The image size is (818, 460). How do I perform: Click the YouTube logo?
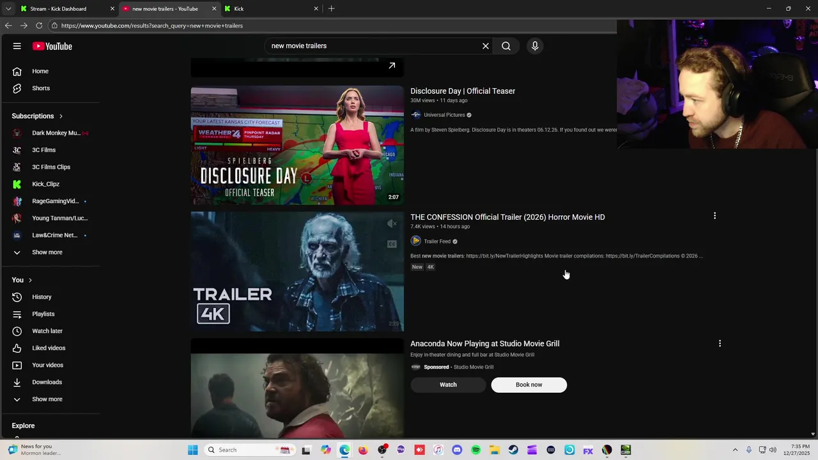52,46
